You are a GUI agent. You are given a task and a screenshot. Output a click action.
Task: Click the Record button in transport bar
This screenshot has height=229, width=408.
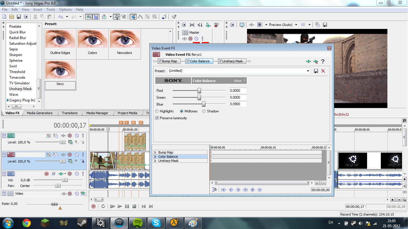[x=93, y=206]
